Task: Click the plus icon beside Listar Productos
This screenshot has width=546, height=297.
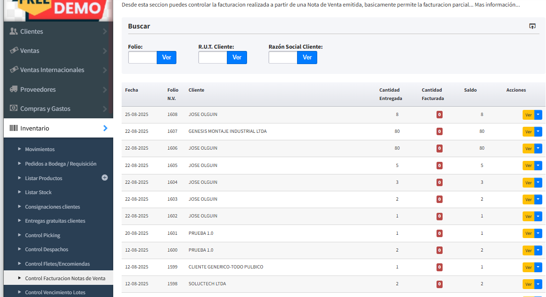Action: (x=104, y=178)
